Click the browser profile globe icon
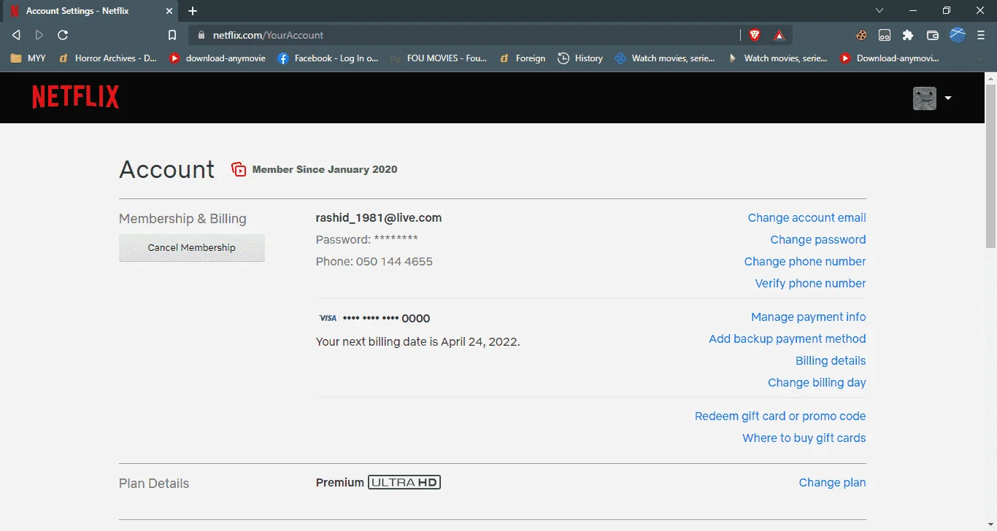The image size is (997, 531). pos(958,35)
